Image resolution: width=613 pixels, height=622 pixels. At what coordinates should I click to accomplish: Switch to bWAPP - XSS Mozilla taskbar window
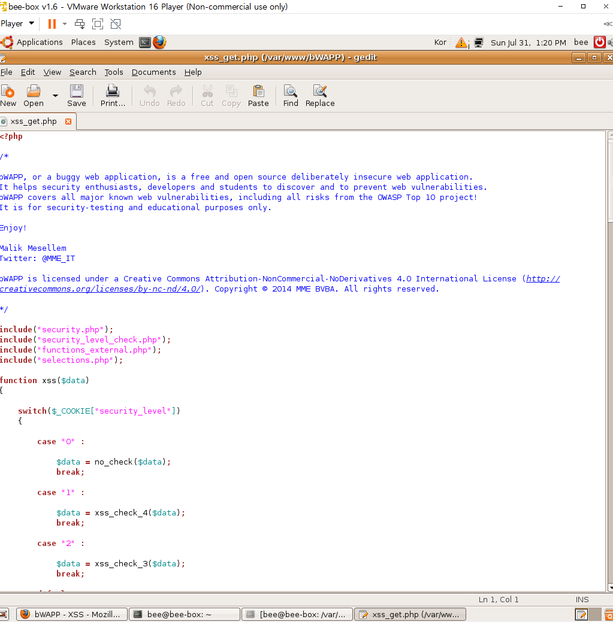click(x=73, y=614)
